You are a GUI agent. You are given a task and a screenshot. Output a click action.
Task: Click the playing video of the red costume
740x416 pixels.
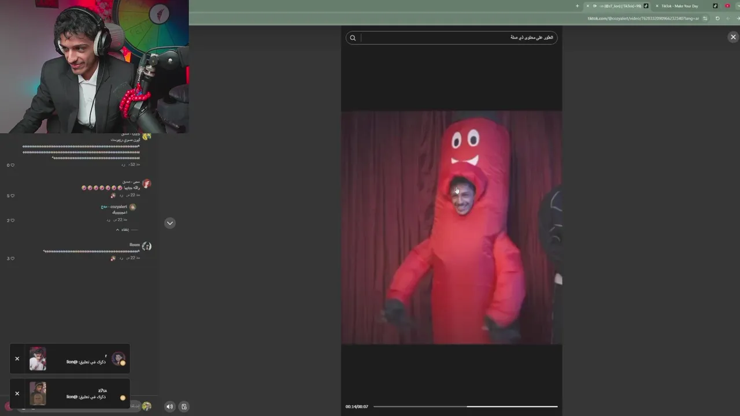click(x=451, y=228)
